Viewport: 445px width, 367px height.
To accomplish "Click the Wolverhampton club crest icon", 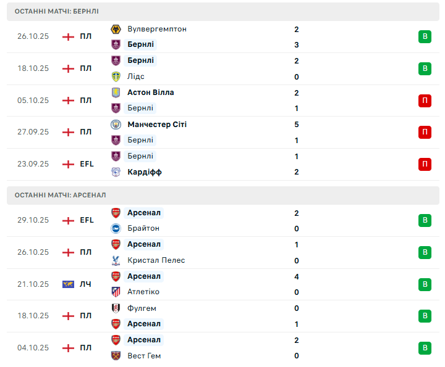I will click(x=115, y=29).
